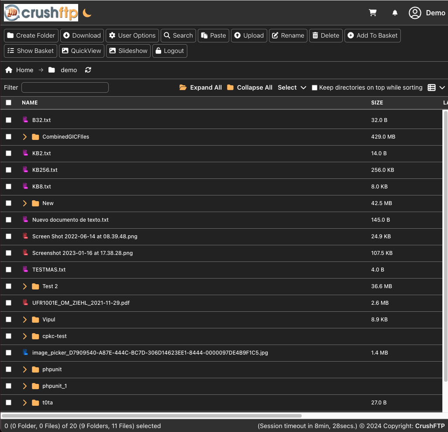Open the Demo user account menu

click(x=427, y=13)
